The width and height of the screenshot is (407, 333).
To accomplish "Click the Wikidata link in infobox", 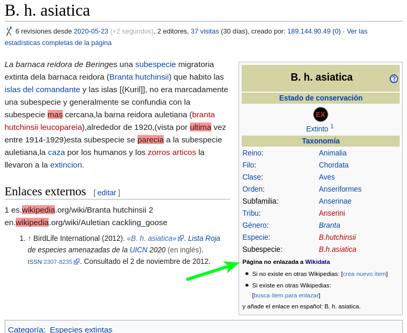I will point(317,262).
